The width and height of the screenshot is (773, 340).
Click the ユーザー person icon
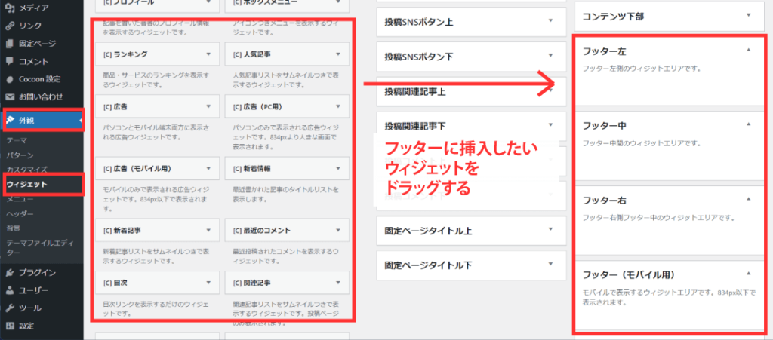coord(9,290)
